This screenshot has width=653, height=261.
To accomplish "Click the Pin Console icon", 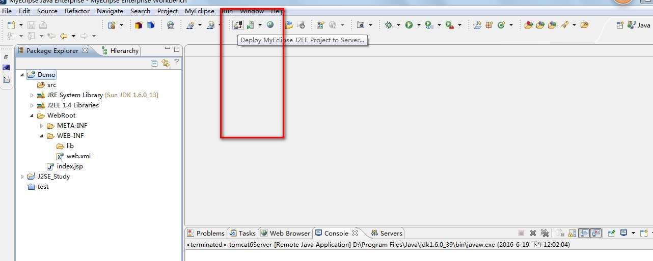I will click(x=612, y=233).
